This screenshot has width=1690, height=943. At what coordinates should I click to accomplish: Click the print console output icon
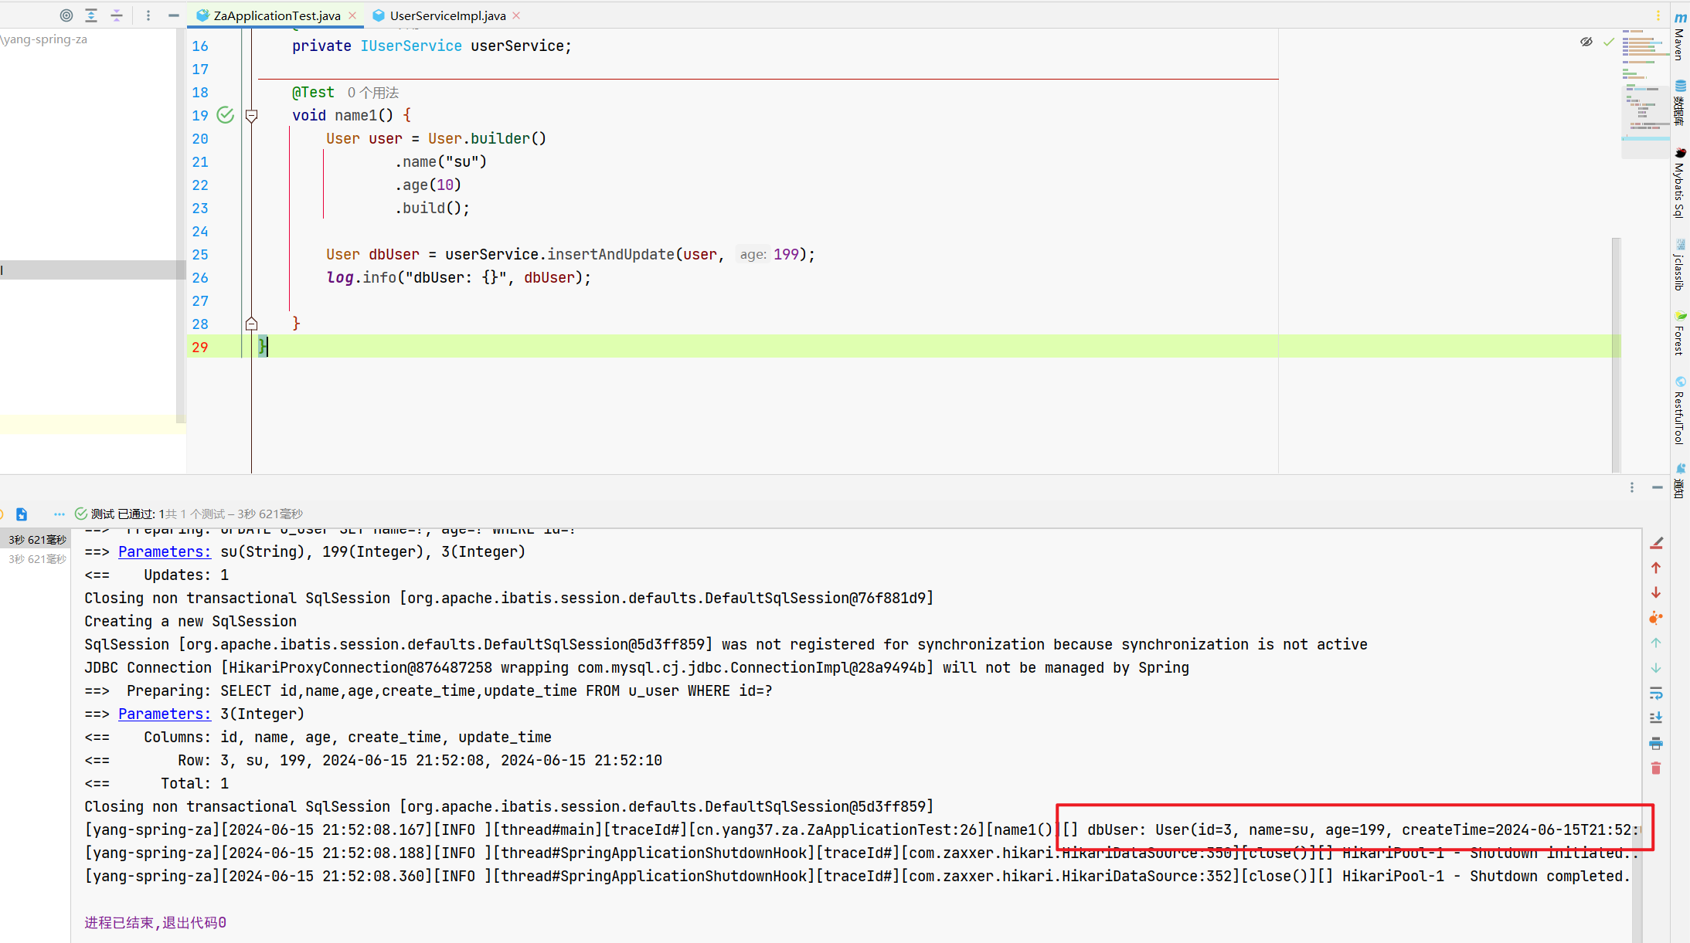coord(1656,744)
